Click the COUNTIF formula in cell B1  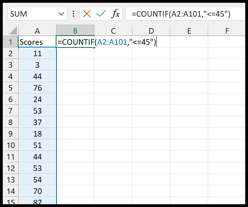[x=107, y=42]
